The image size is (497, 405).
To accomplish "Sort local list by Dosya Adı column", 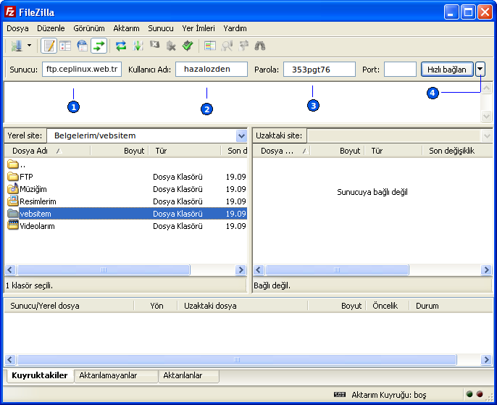I will click(48, 151).
